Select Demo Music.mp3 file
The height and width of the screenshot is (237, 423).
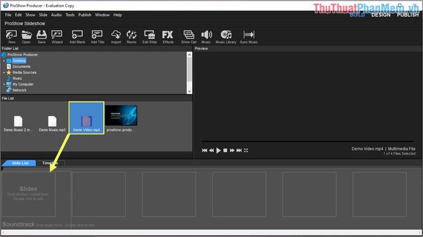tap(52, 123)
